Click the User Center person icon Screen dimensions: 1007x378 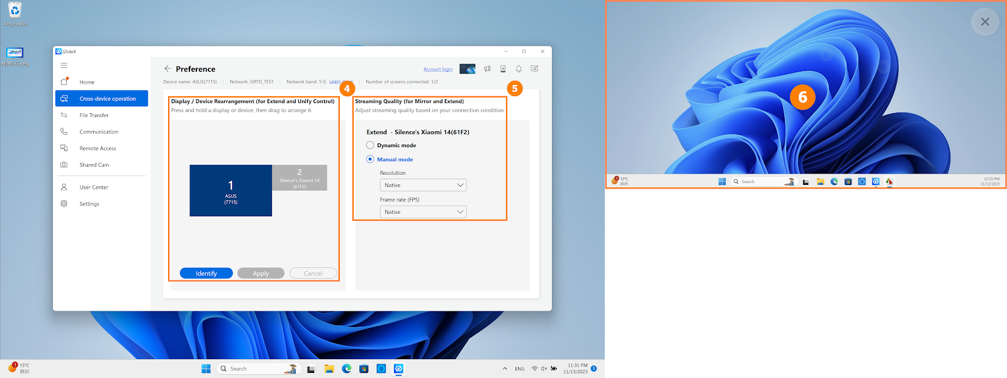click(x=64, y=187)
